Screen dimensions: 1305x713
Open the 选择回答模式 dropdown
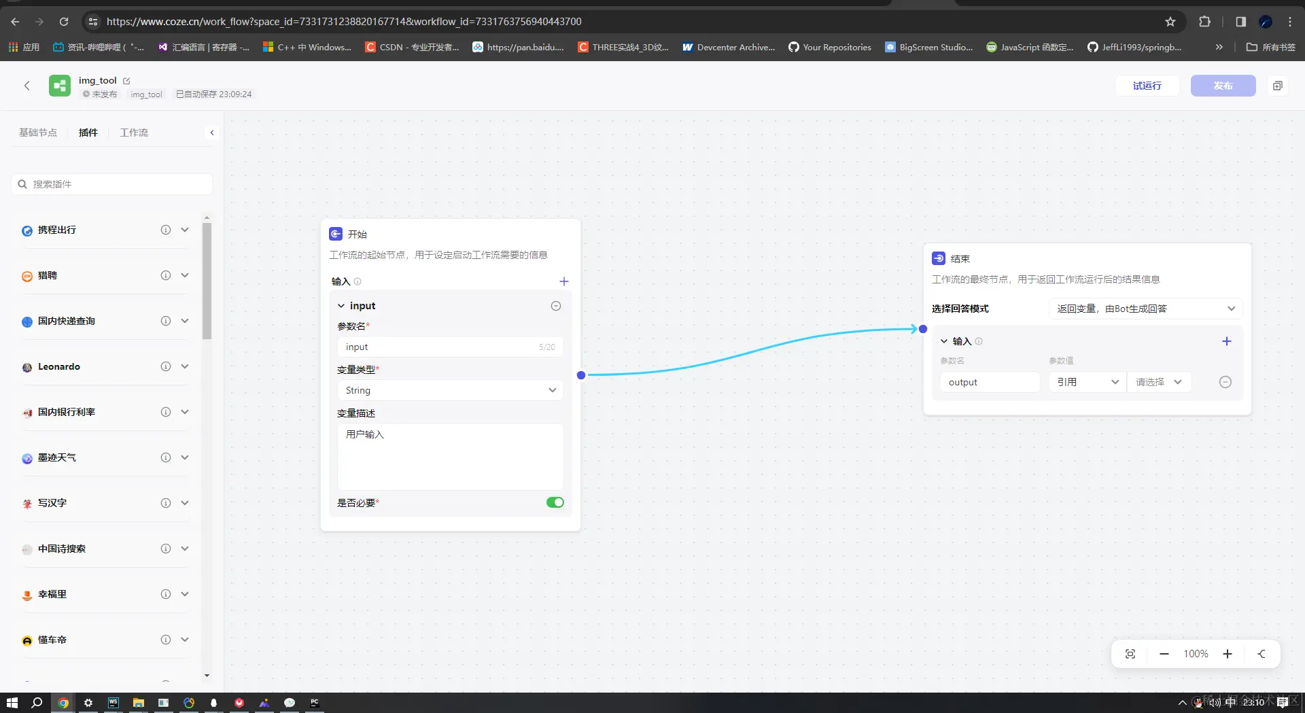coord(1145,309)
